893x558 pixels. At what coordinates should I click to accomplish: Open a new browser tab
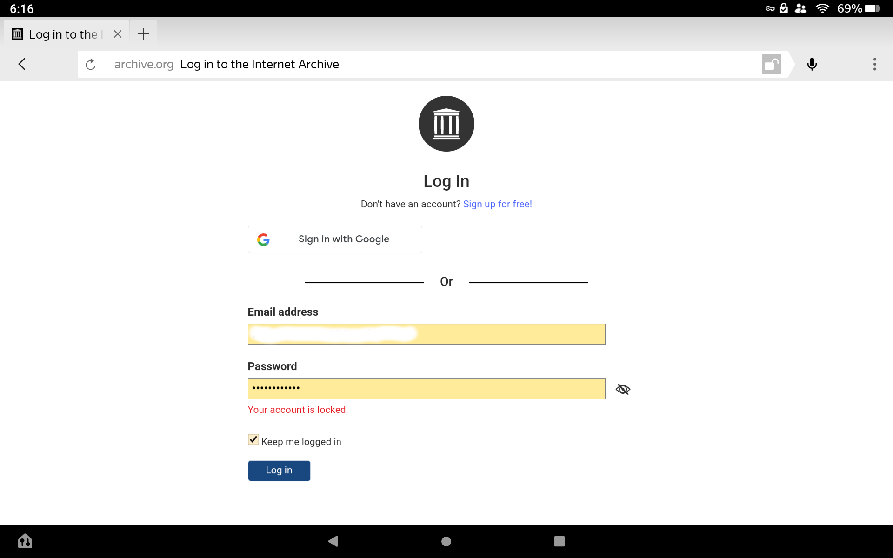click(144, 33)
